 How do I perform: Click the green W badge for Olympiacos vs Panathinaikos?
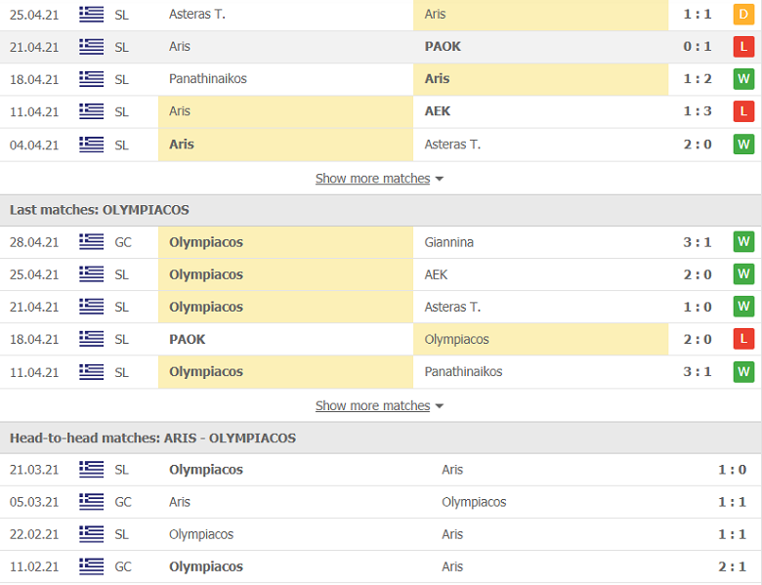(743, 372)
